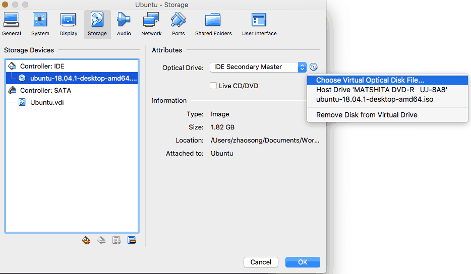Click the add storage attachment icon
The width and height of the screenshot is (471, 274).
(116, 240)
